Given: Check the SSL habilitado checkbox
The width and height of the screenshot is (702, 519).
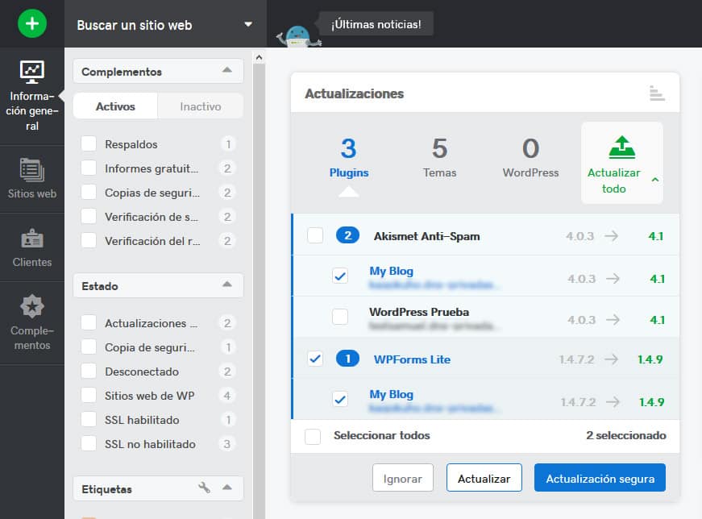Looking at the screenshot, I should pos(89,419).
